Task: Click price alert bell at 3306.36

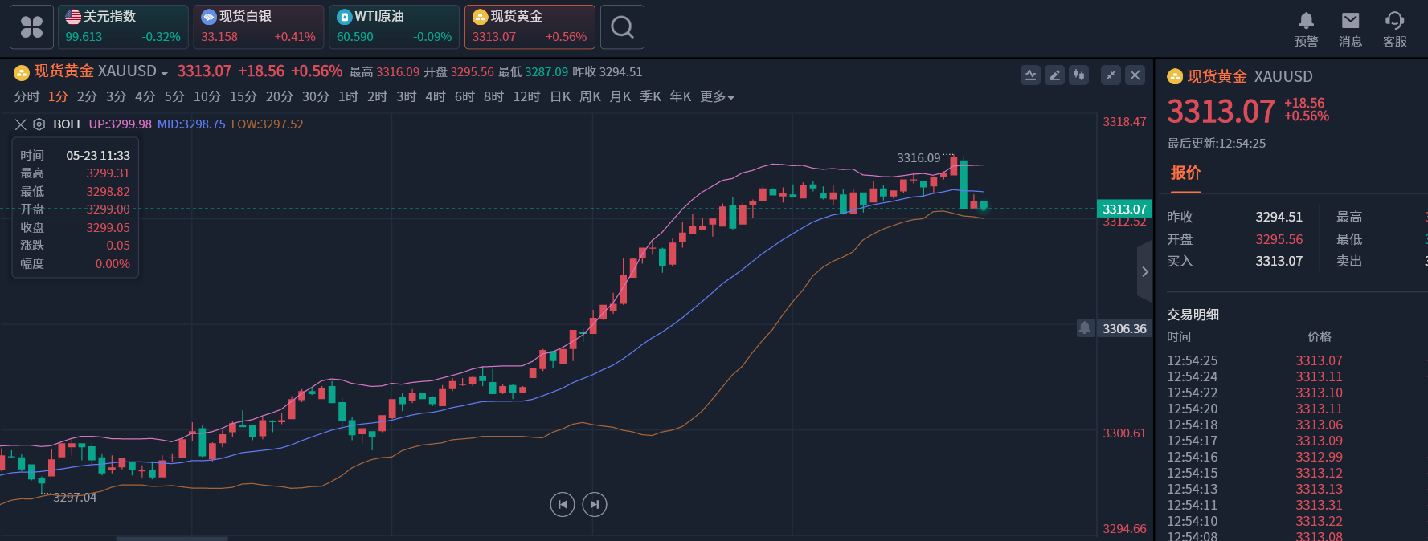Action: (1085, 328)
